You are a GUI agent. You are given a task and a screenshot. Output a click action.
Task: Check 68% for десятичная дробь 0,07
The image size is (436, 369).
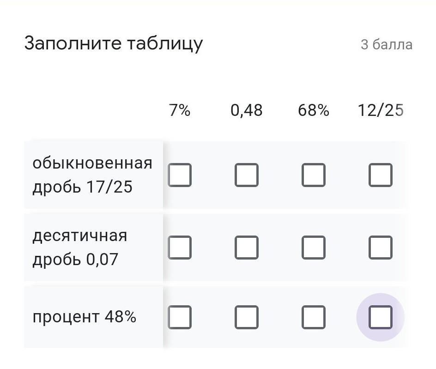314,248
